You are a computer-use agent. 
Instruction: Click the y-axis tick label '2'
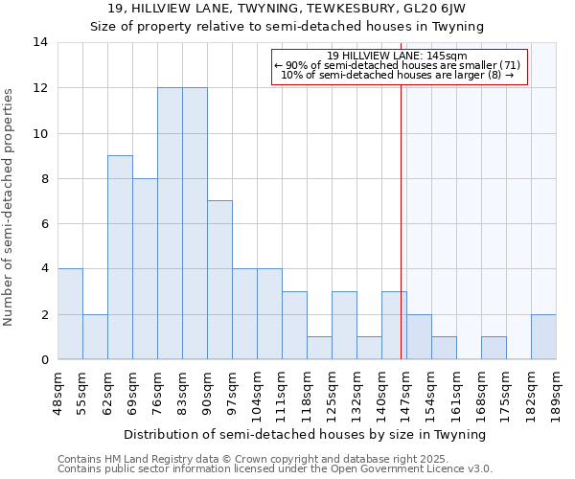[x=45, y=314]
